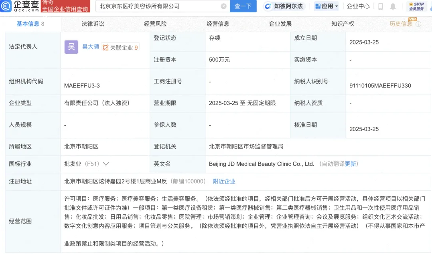Switch to 基本信息 tab
432x254 pixels.
[30, 24]
